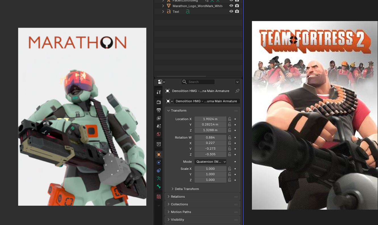This screenshot has height=225, width=378.
Task: Open the Physics properties tab
Action: 159,163
